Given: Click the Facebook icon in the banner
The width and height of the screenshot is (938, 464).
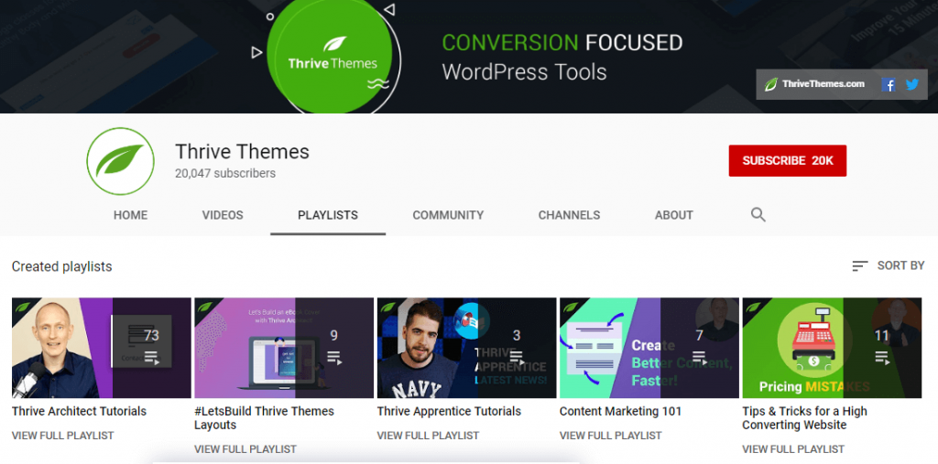Looking at the screenshot, I should (889, 85).
